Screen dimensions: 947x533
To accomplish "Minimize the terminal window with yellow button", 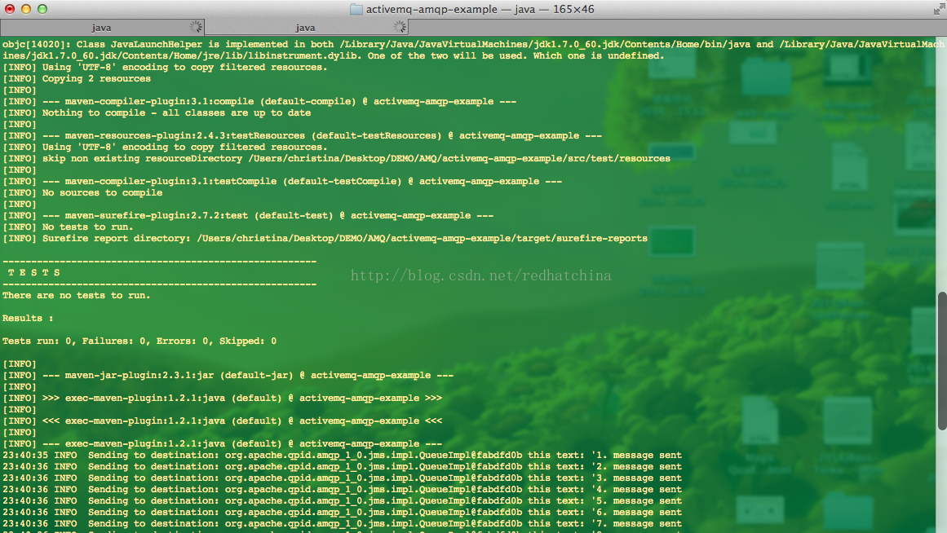I will 26,9.
